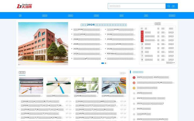Image resolution: width=194 pixels, height=121 pixels.
Task: Click grey badge 4 in ranking table
Action: 142,44
